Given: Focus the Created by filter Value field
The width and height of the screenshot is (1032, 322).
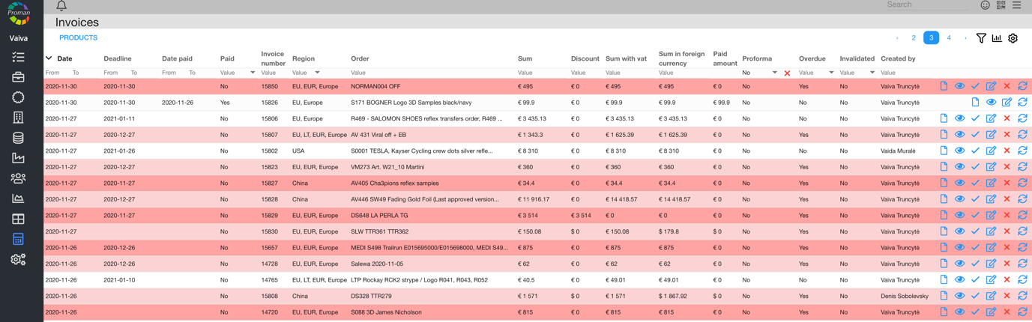Looking at the screenshot, I should (x=907, y=73).
